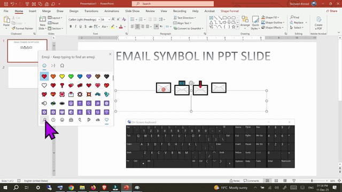Switch to the symbols (omega) tab in the emoji panel

pos(62,66)
